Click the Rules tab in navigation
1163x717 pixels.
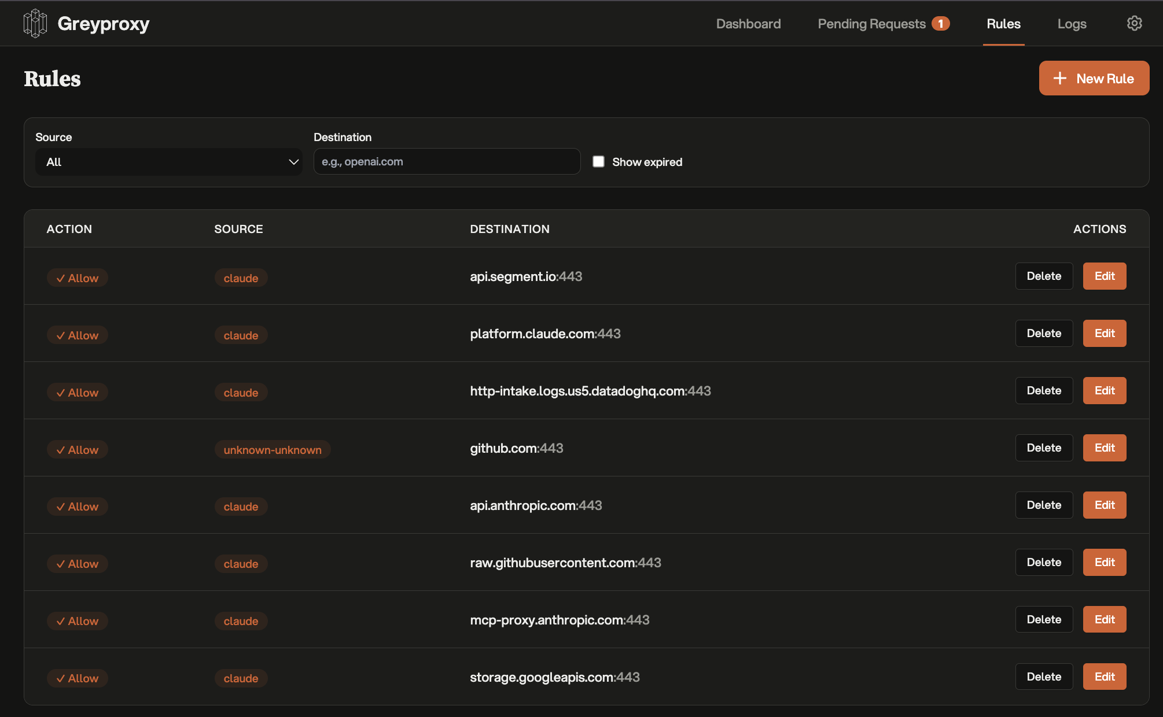pos(1003,24)
